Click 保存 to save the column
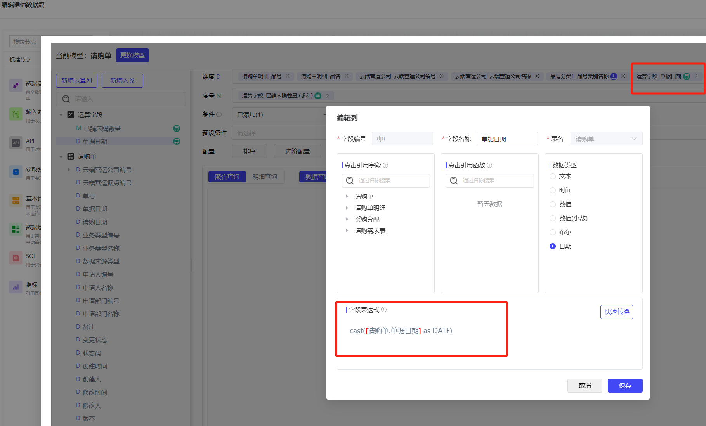Image resolution: width=706 pixels, height=426 pixels. click(625, 386)
